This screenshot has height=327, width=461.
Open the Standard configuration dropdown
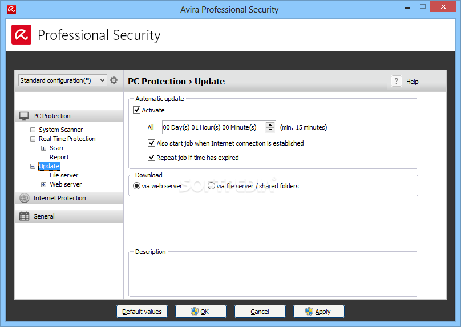[62, 80]
